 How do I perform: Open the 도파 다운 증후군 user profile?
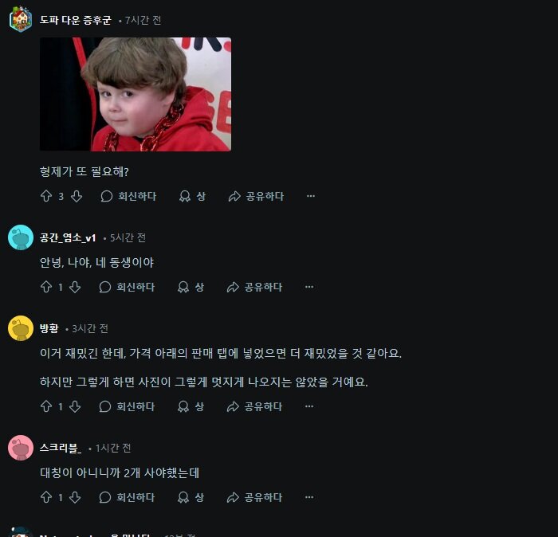pos(75,20)
